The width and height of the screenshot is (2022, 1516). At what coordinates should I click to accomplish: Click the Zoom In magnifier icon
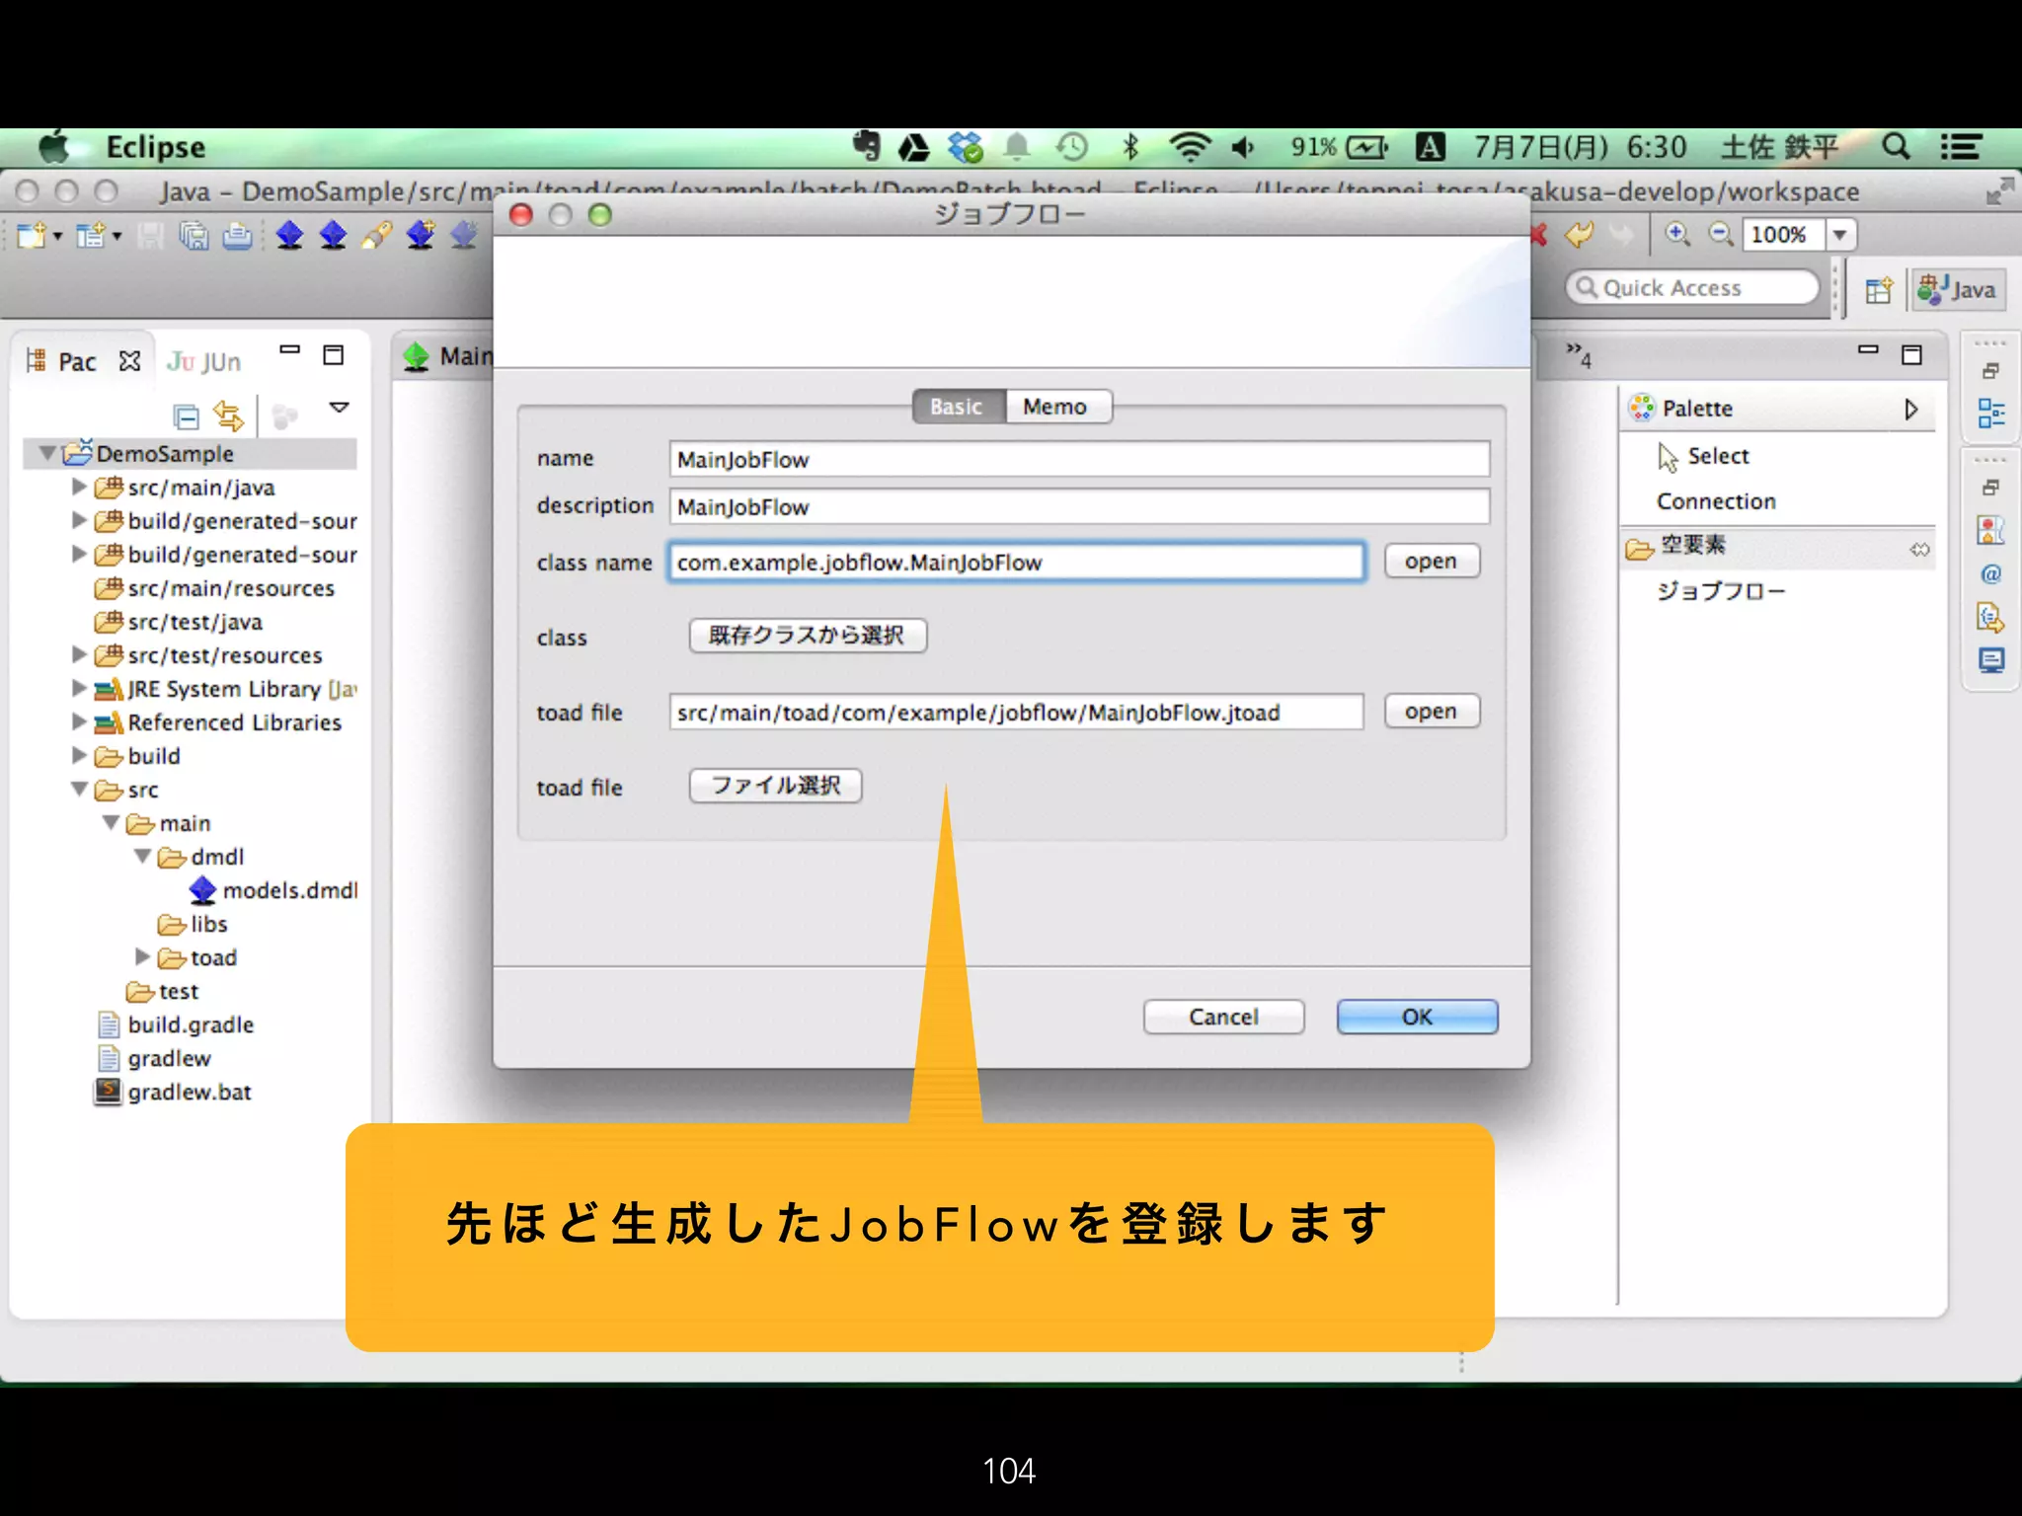pos(1677,234)
